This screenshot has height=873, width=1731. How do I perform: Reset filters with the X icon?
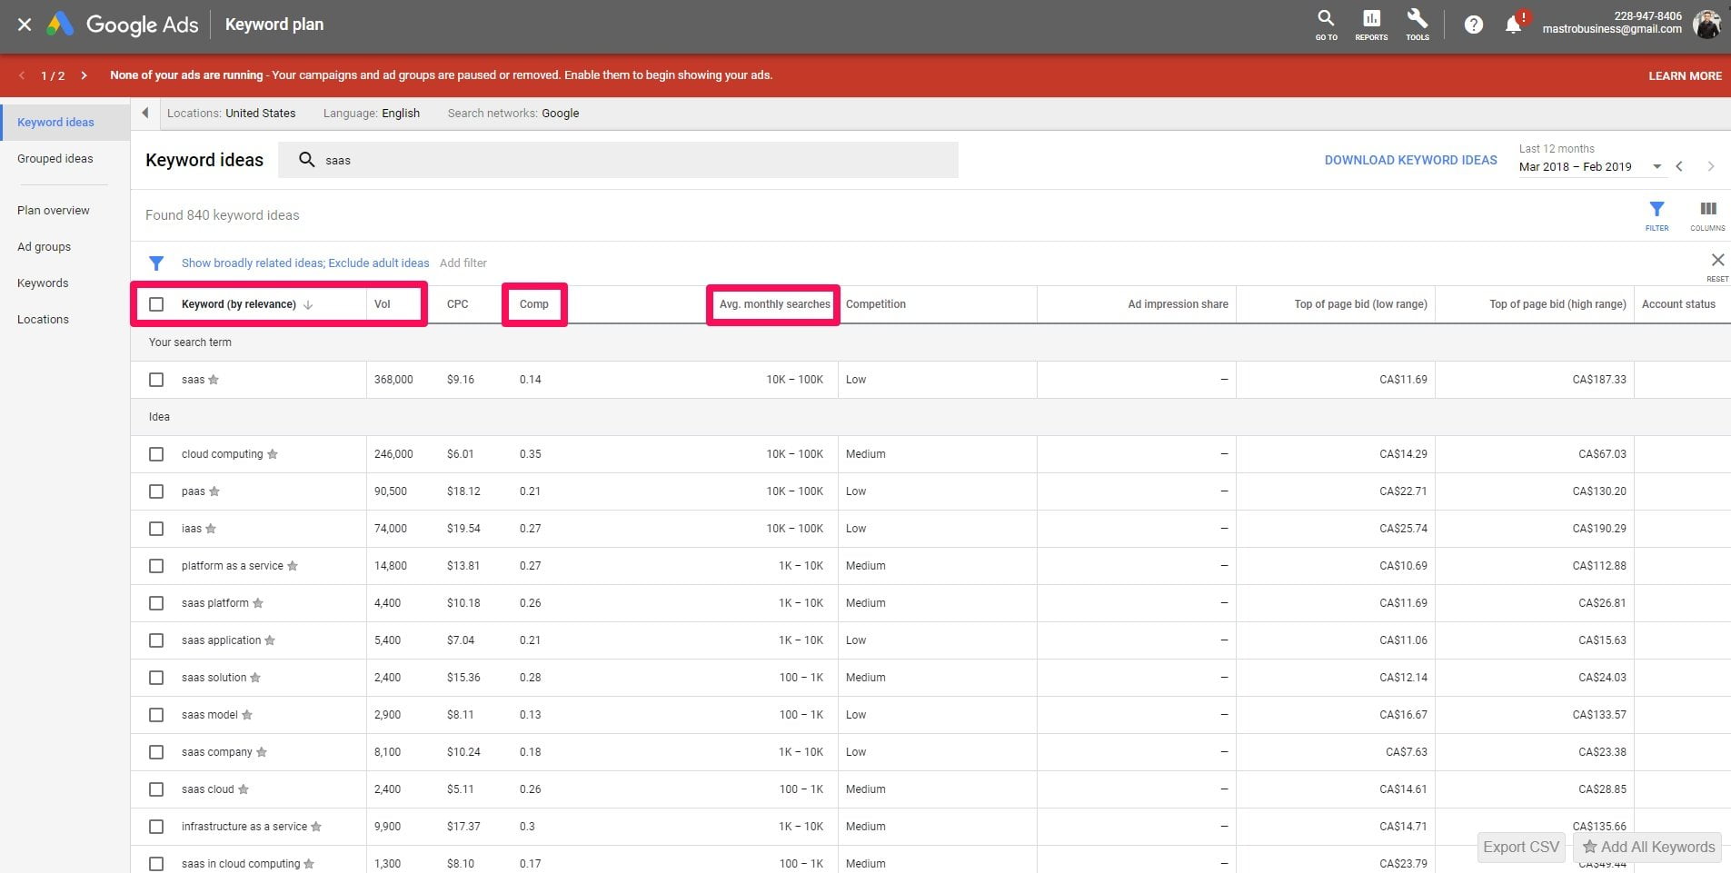coord(1717,265)
